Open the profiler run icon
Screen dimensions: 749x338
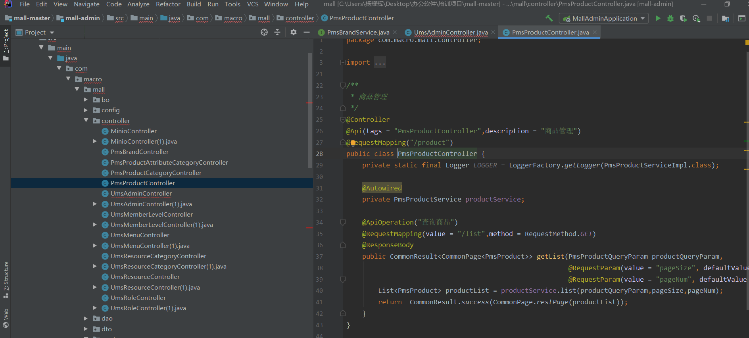696,18
